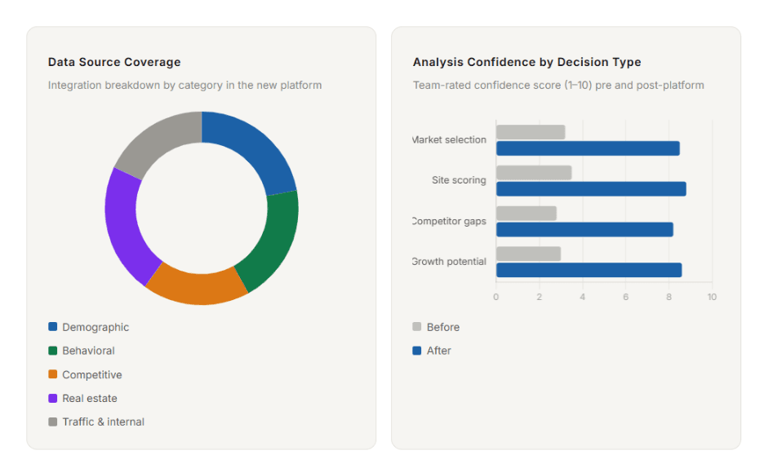Click the 0 tick on the x-axis
This screenshot has width=764, height=468.
pyautogui.click(x=496, y=297)
